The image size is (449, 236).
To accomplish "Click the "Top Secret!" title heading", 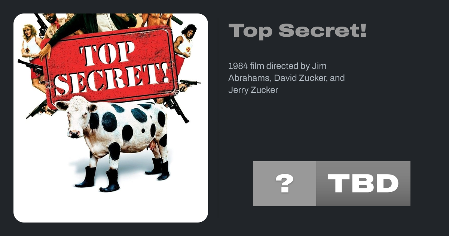I will 297,30.
